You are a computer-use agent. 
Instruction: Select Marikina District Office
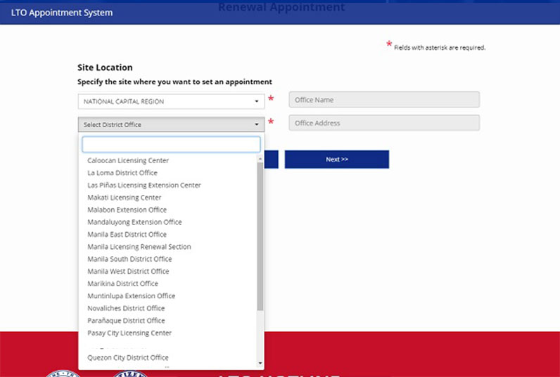click(x=122, y=283)
